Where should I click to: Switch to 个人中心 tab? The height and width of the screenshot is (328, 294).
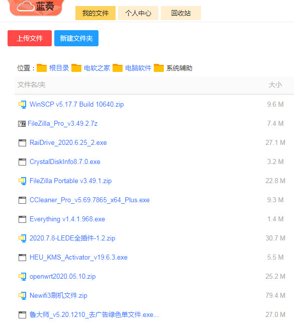(138, 13)
